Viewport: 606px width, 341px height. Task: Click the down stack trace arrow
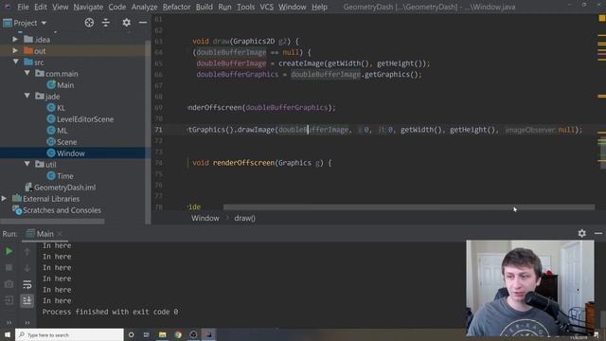click(27, 267)
